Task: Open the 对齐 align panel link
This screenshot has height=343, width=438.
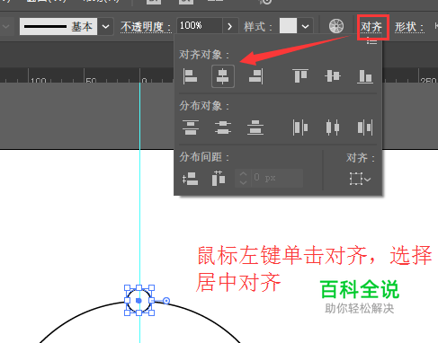Action: point(371,27)
